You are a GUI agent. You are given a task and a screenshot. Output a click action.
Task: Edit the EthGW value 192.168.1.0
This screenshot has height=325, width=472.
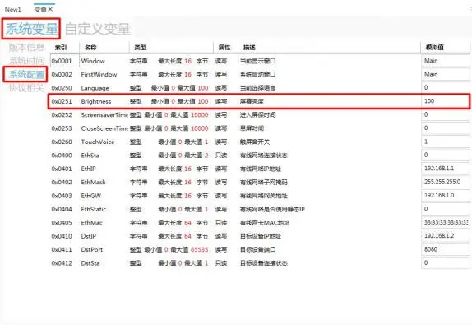446,195
